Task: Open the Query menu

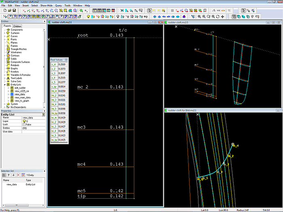Action: [59, 6]
